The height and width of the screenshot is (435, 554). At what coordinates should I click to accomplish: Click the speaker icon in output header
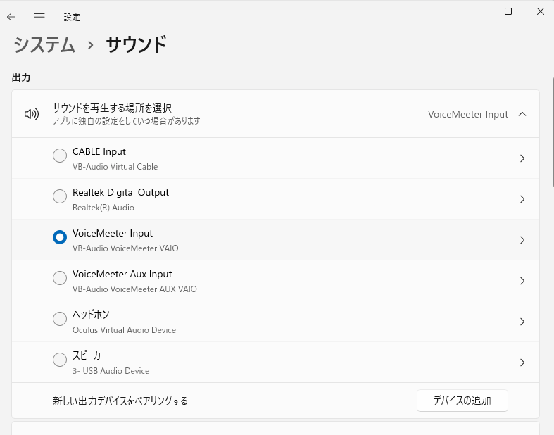tap(32, 114)
